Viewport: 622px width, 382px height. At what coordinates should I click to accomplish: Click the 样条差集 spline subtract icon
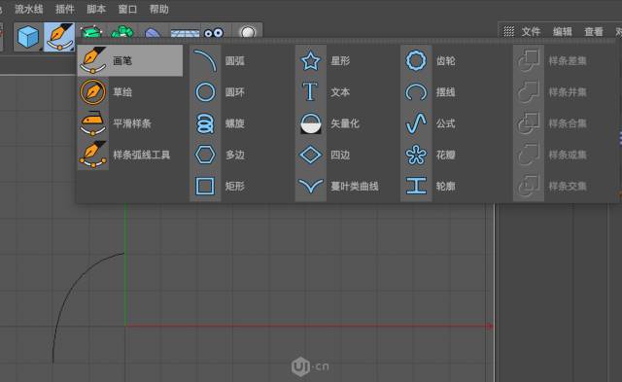coord(529,60)
